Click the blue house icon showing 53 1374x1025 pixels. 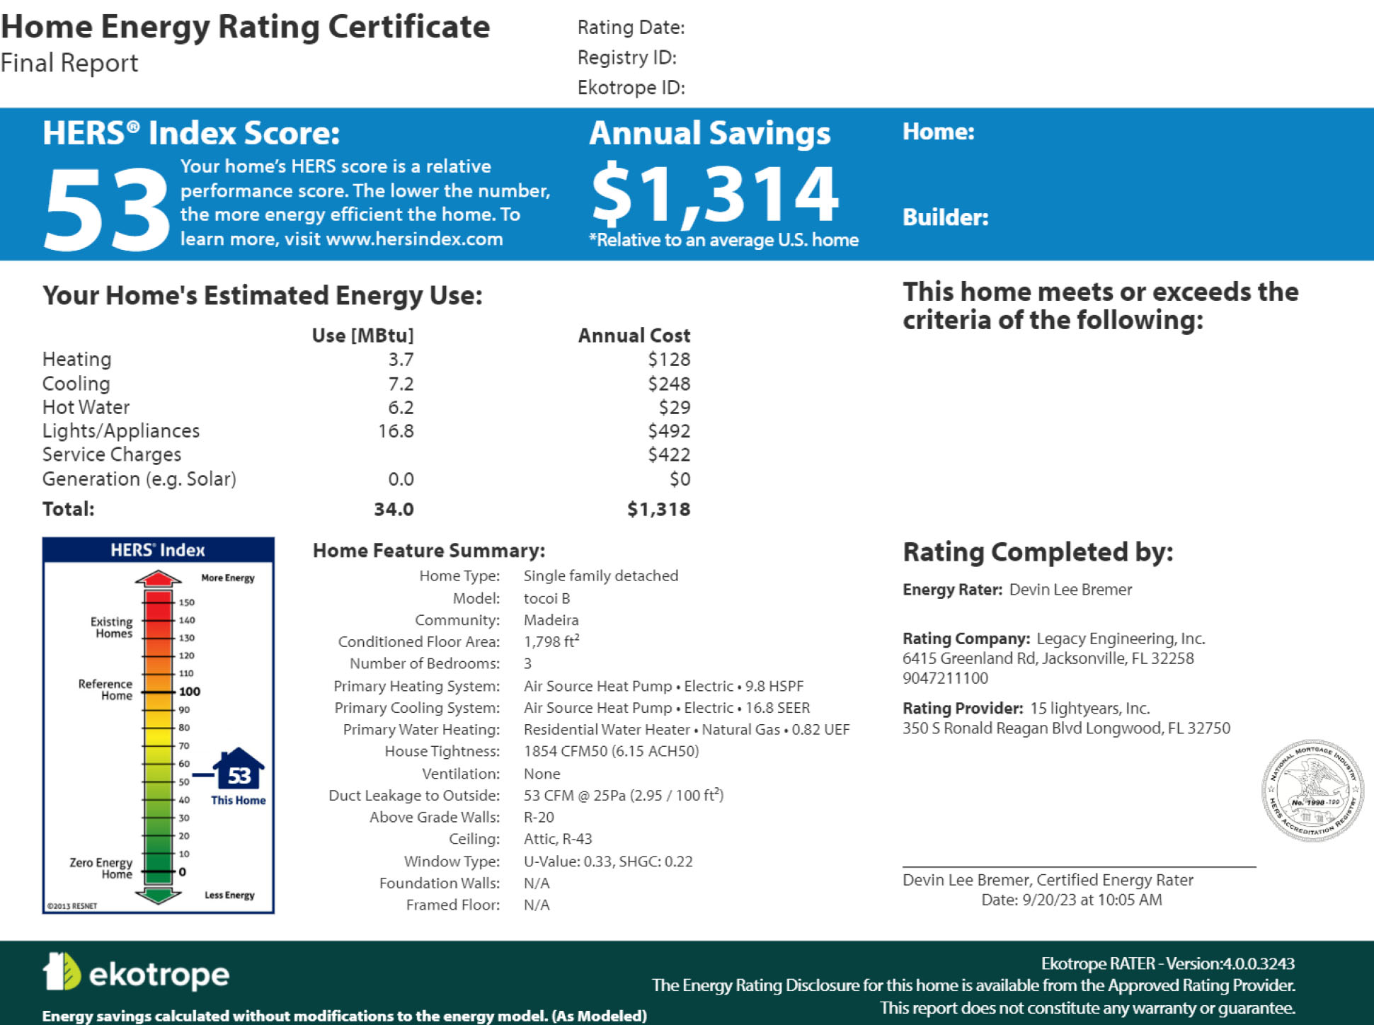point(239,769)
